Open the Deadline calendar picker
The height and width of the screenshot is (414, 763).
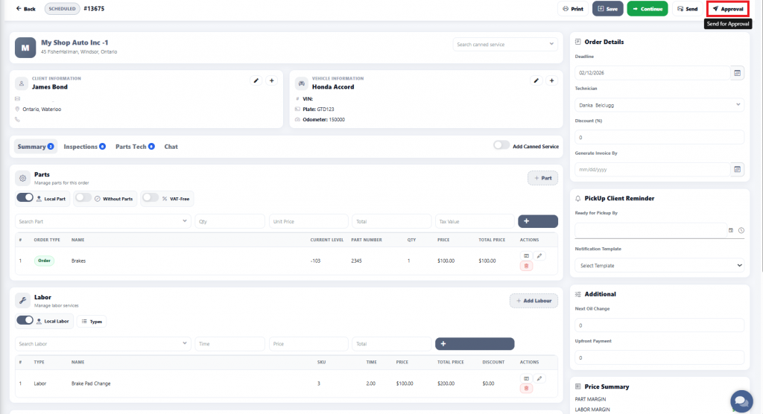coord(738,73)
